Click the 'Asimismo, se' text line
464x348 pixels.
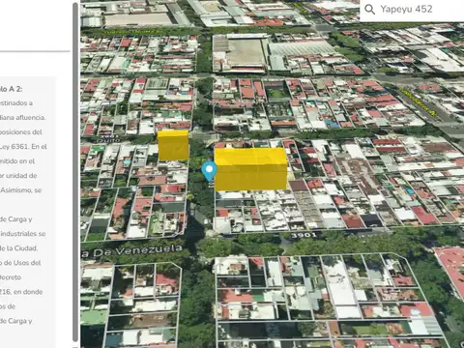(x=21, y=190)
